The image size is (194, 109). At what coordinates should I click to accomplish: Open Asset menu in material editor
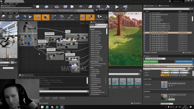[x=5, y=13]
